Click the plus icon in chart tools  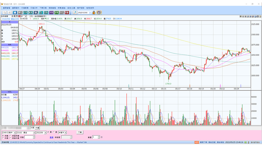[246, 17]
